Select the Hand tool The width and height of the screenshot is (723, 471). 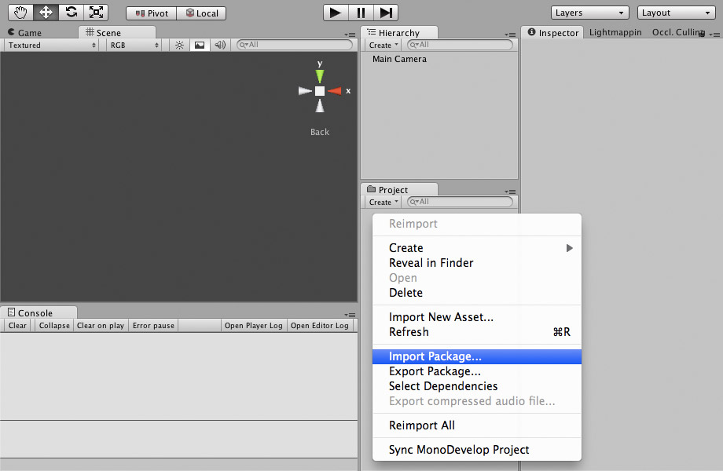[x=20, y=13]
